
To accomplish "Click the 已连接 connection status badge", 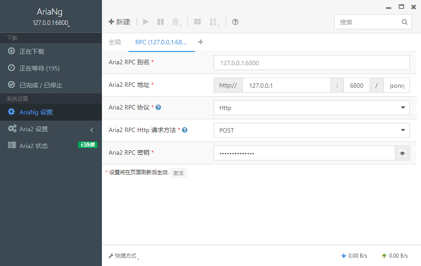I will coord(88,145).
